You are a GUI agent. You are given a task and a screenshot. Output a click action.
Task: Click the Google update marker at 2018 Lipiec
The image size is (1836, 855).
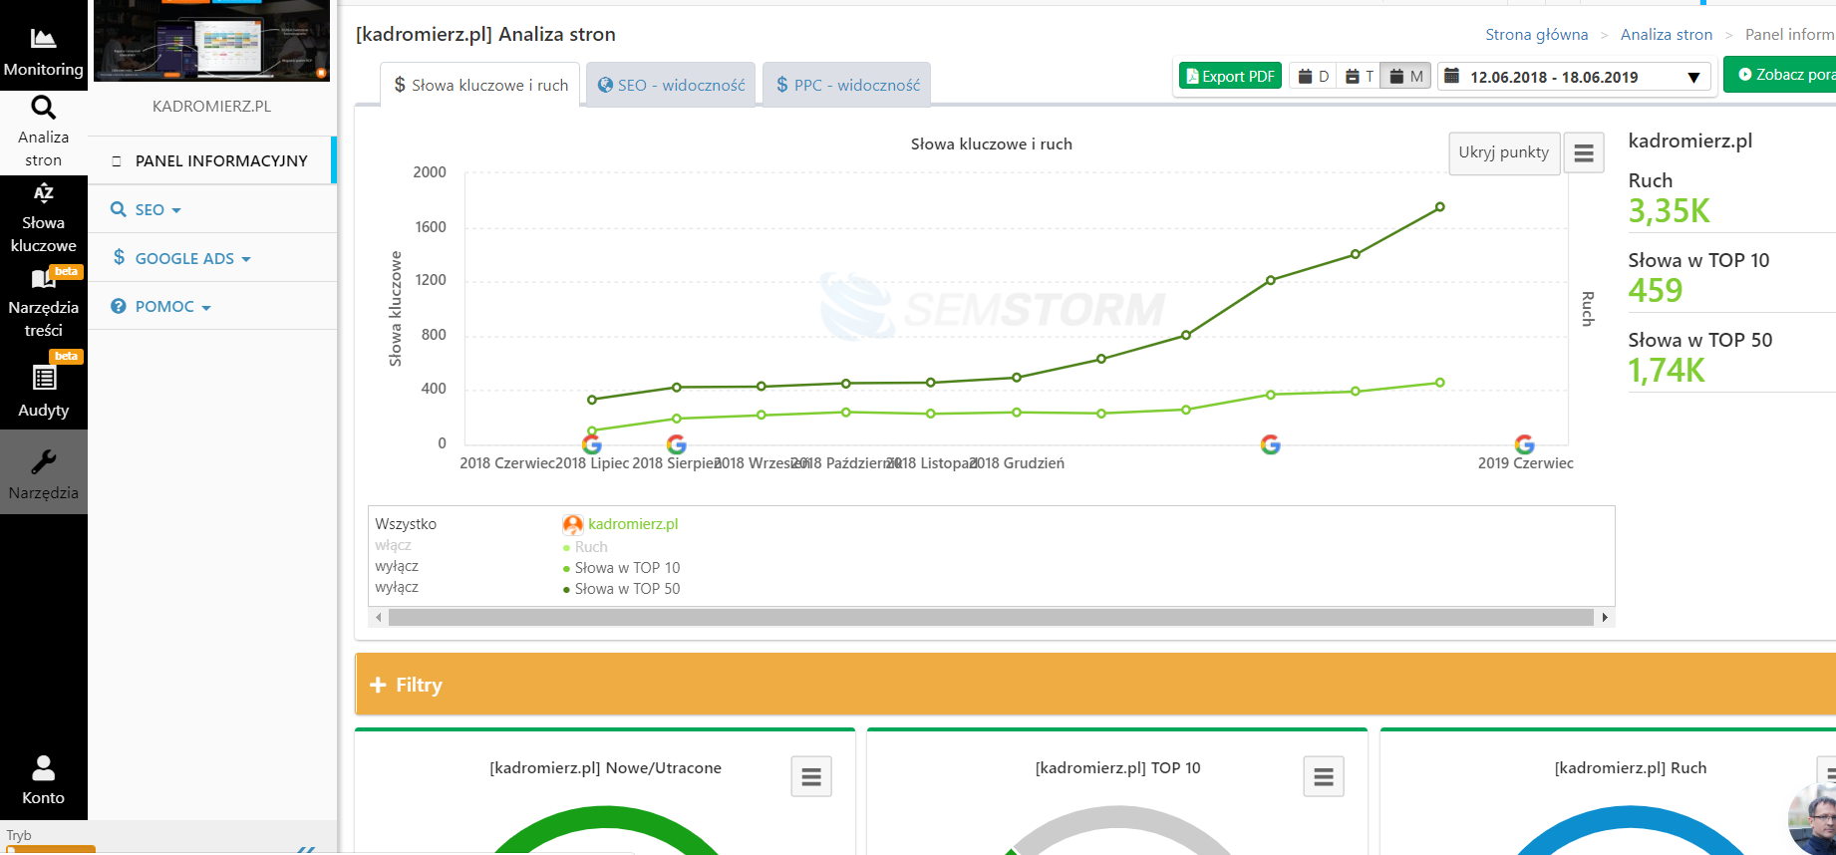[592, 444]
